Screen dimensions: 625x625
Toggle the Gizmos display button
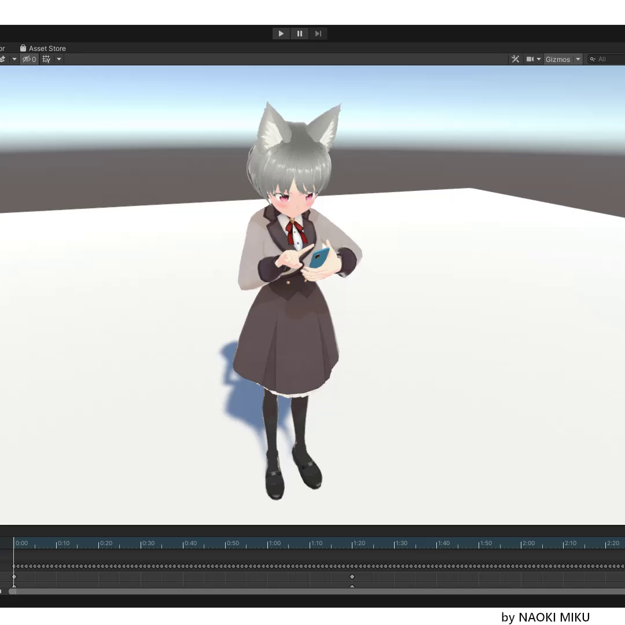pyautogui.click(x=558, y=58)
